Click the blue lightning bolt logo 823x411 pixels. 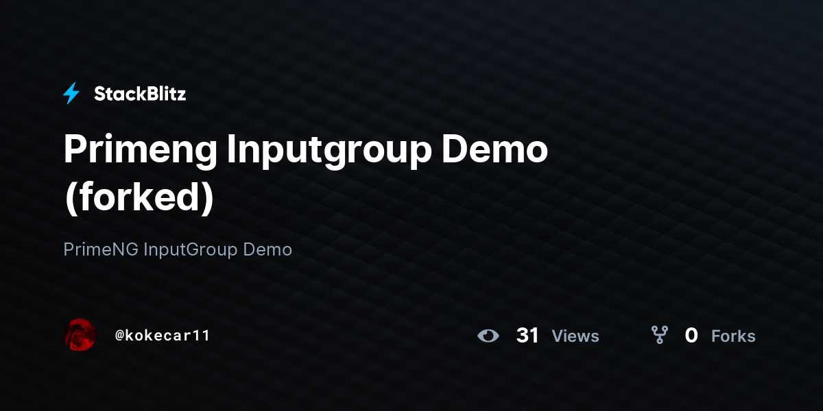pyautogui.click(x=71, y=94)
